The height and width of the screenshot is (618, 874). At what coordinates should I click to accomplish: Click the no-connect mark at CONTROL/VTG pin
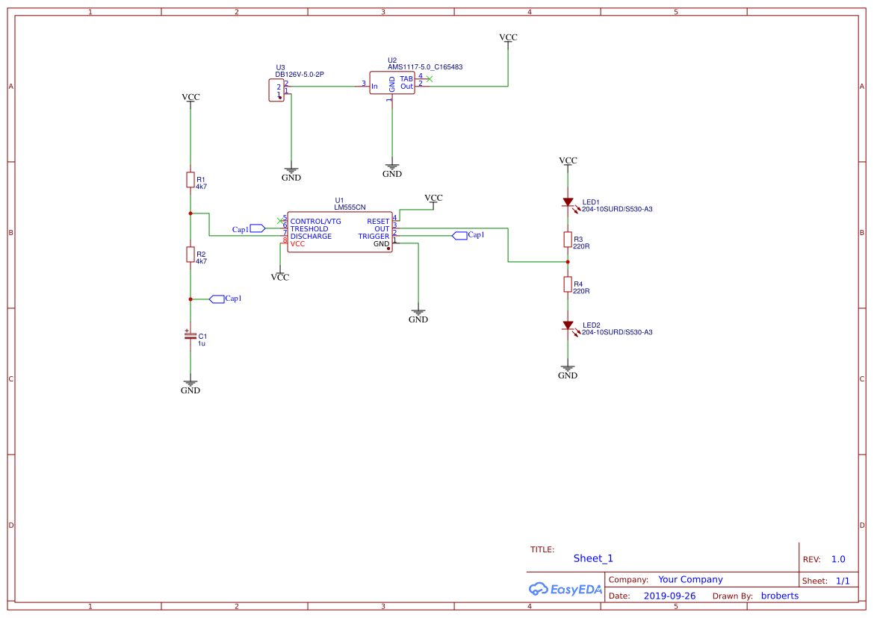tap(280, 220)
